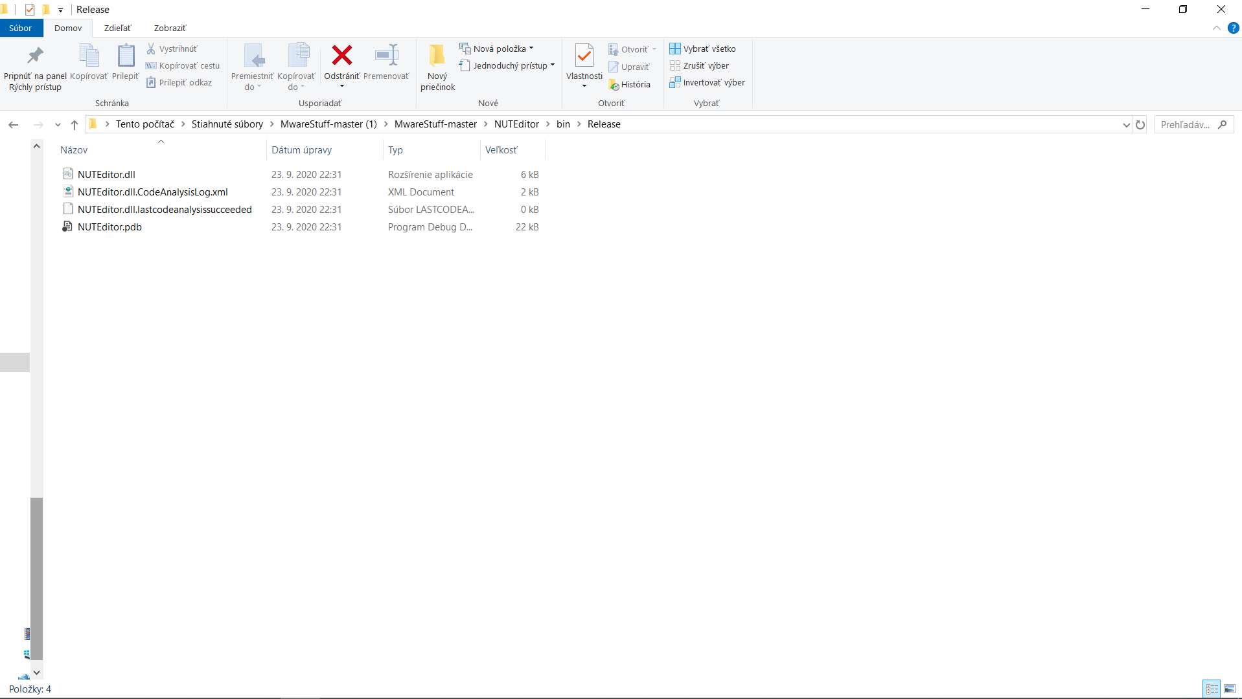
Task: Click the navigation pane scrollbar thumb
Action: coord(37,579)
